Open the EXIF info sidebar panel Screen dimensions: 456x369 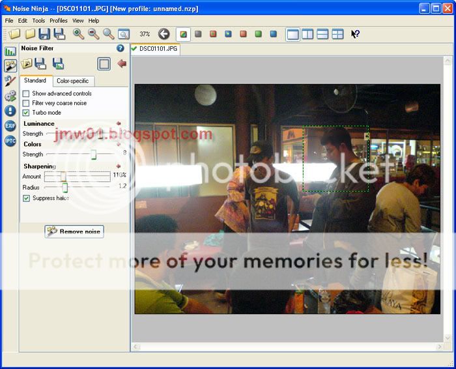10,126
